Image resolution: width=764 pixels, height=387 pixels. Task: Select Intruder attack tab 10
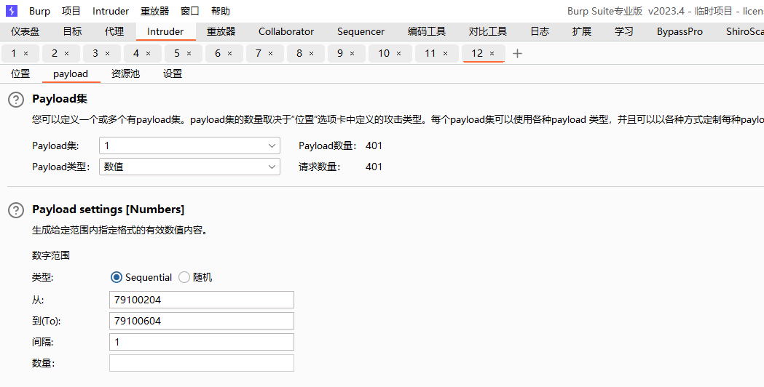coord(384,54)
